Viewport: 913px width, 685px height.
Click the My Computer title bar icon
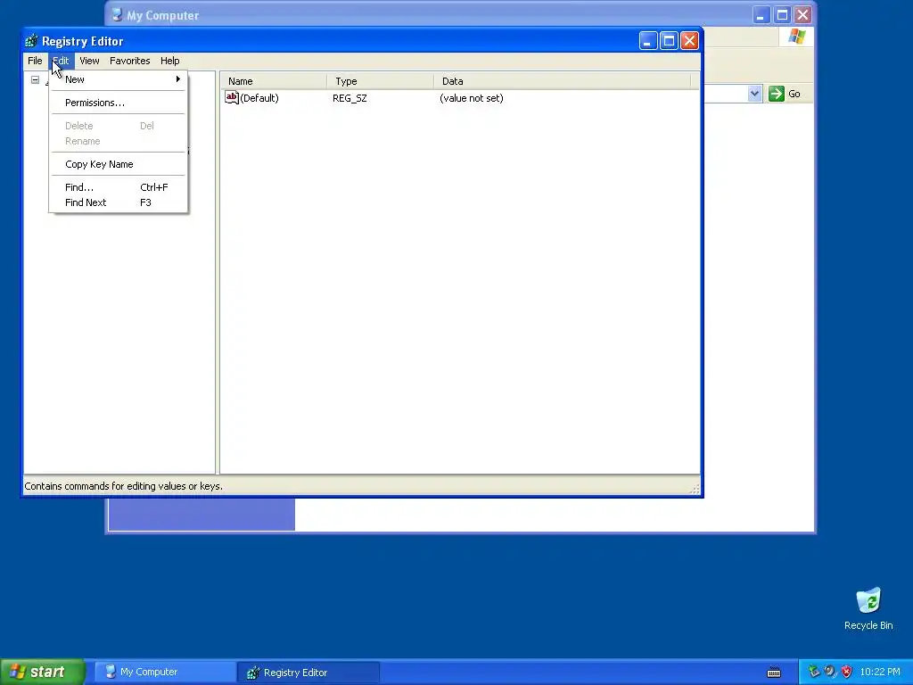117,14
